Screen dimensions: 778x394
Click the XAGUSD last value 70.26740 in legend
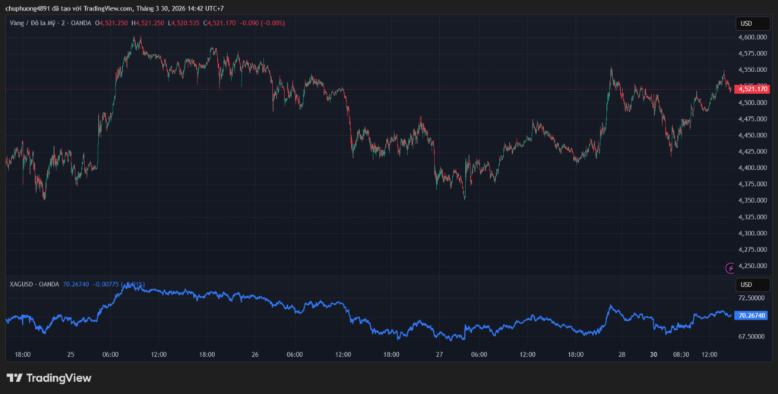(75, 285)
